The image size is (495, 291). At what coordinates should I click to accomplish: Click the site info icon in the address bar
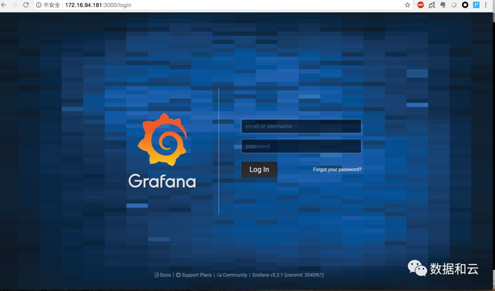[38, 5]
